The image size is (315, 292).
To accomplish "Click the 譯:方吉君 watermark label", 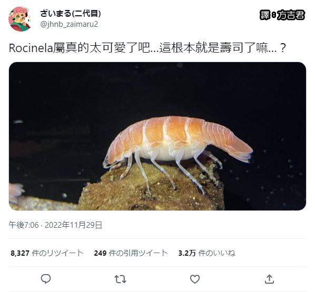I will [x=282, y=15].
